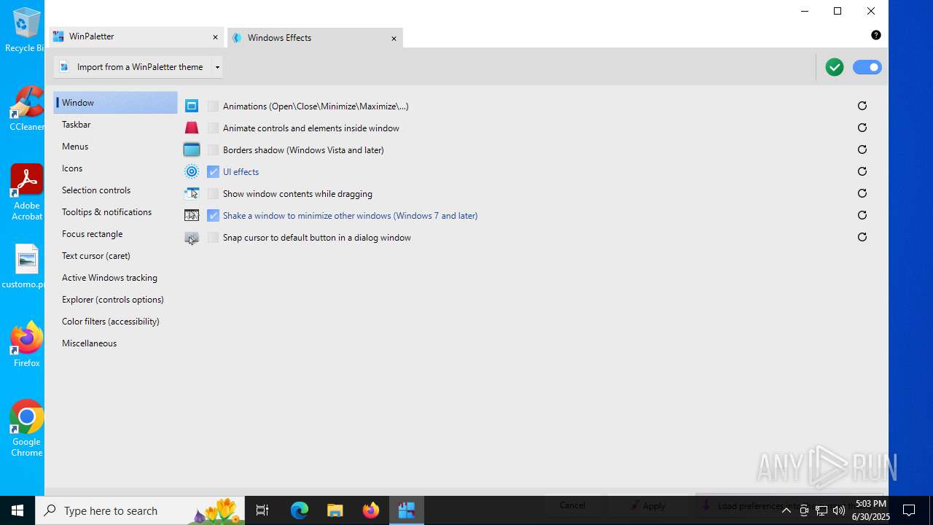Click the taskbar search box
The image size is (933, 525).
click(x=141, y=510)
